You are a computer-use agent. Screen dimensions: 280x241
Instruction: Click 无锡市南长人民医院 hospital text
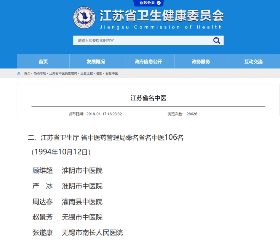[x=92, y=233]
